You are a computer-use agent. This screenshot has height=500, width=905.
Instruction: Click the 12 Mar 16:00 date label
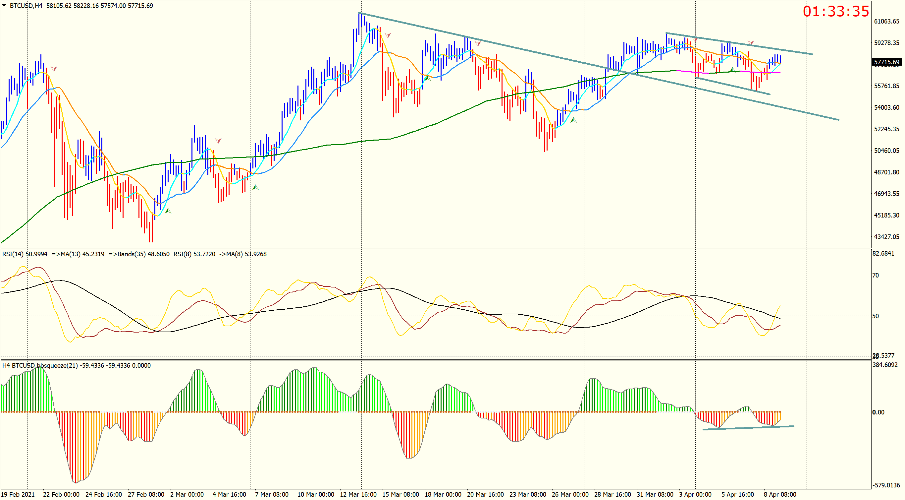tap(358, 494)
